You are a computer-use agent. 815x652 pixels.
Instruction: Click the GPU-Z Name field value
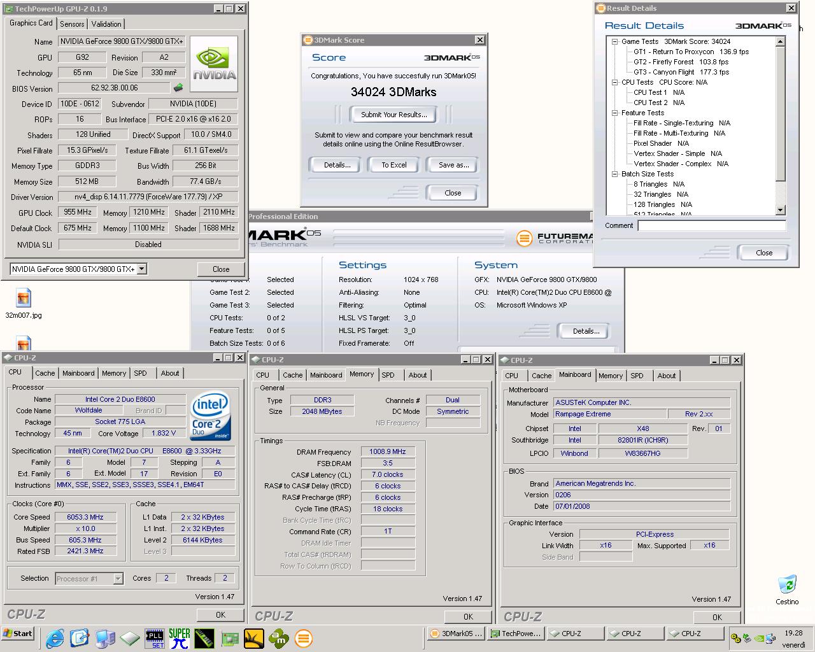(x=122, y=41)
